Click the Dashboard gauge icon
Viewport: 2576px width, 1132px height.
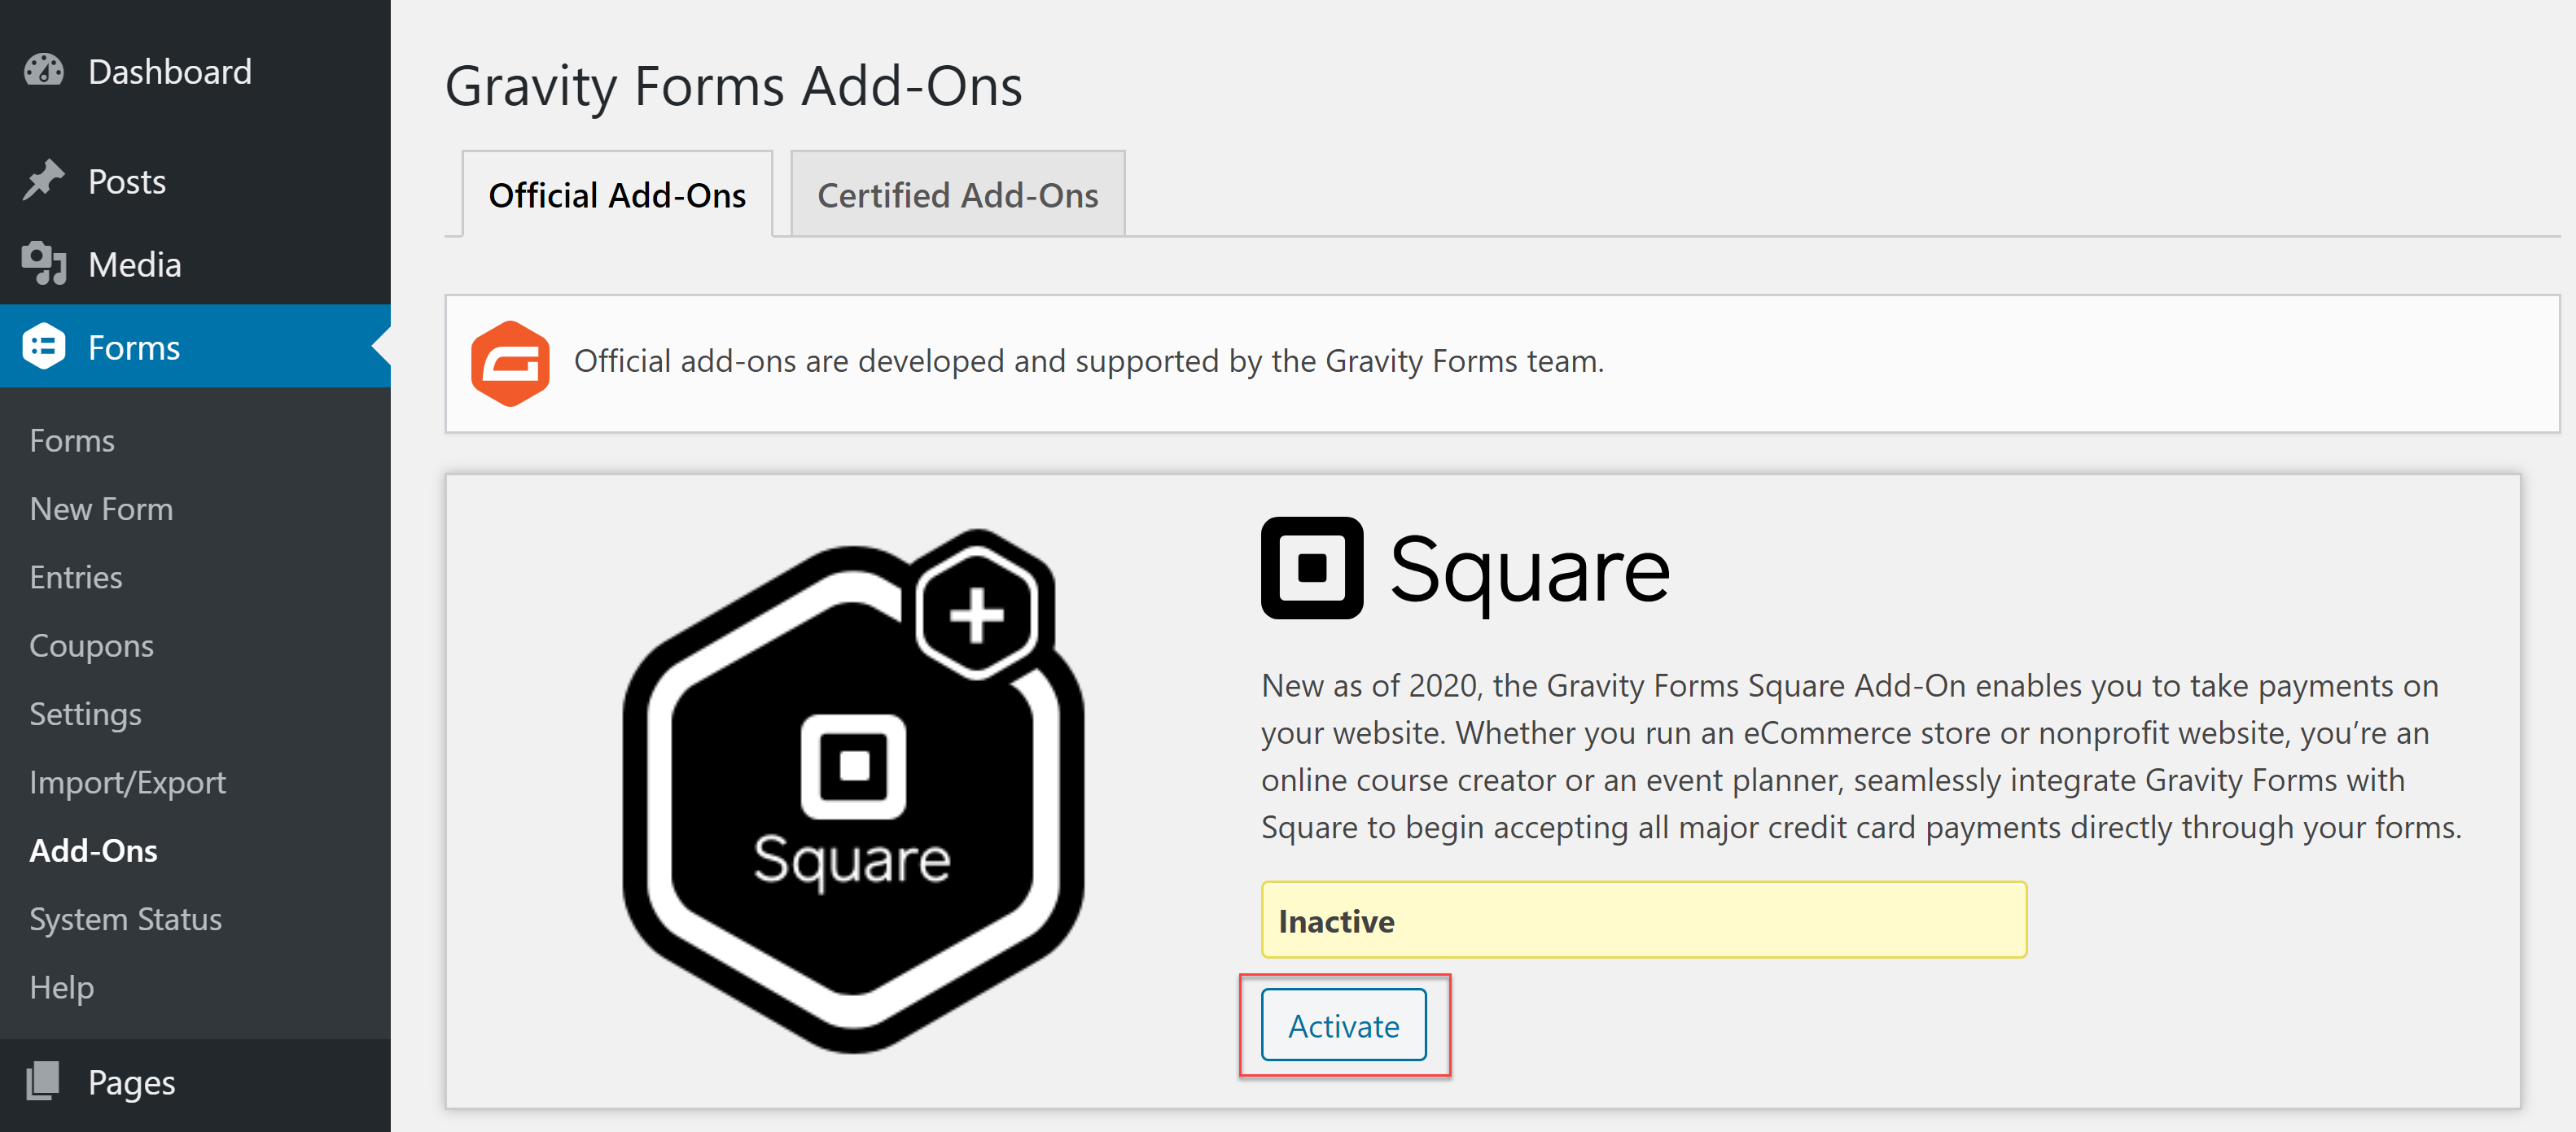pos(44,71)
